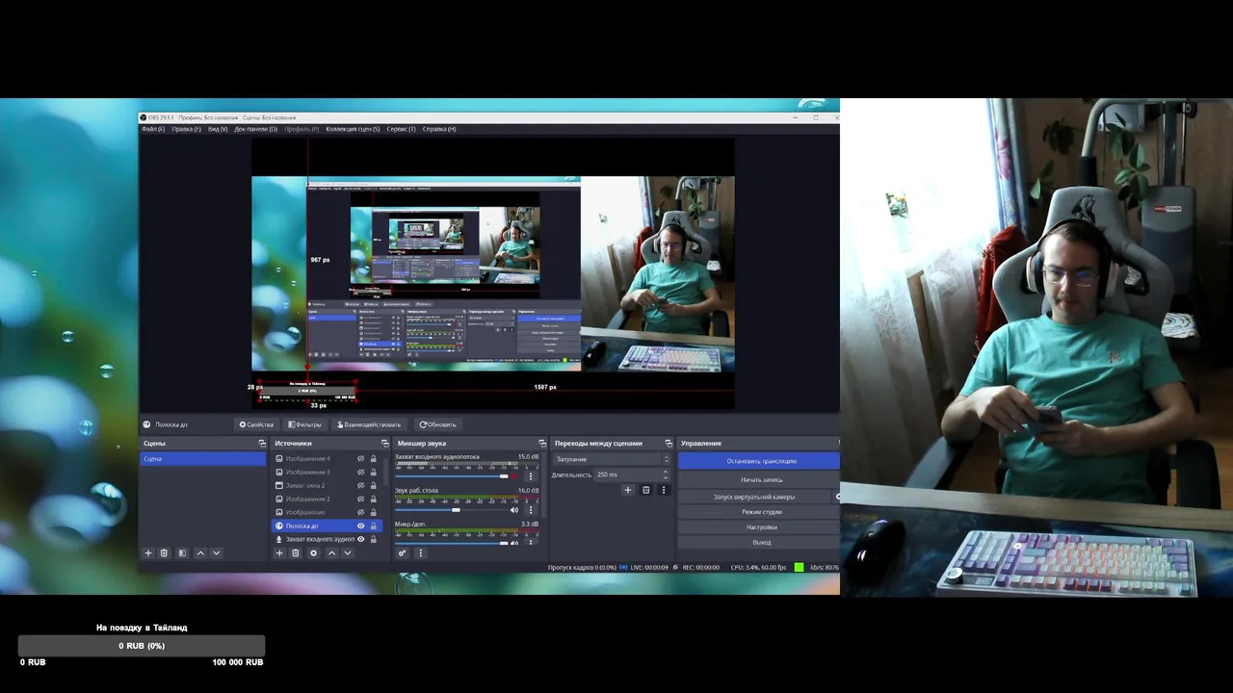This screenshot has width=1233, height=693.
Task: Undock the Микшер звука panel via float icon
Action: (x=542, y=444)
